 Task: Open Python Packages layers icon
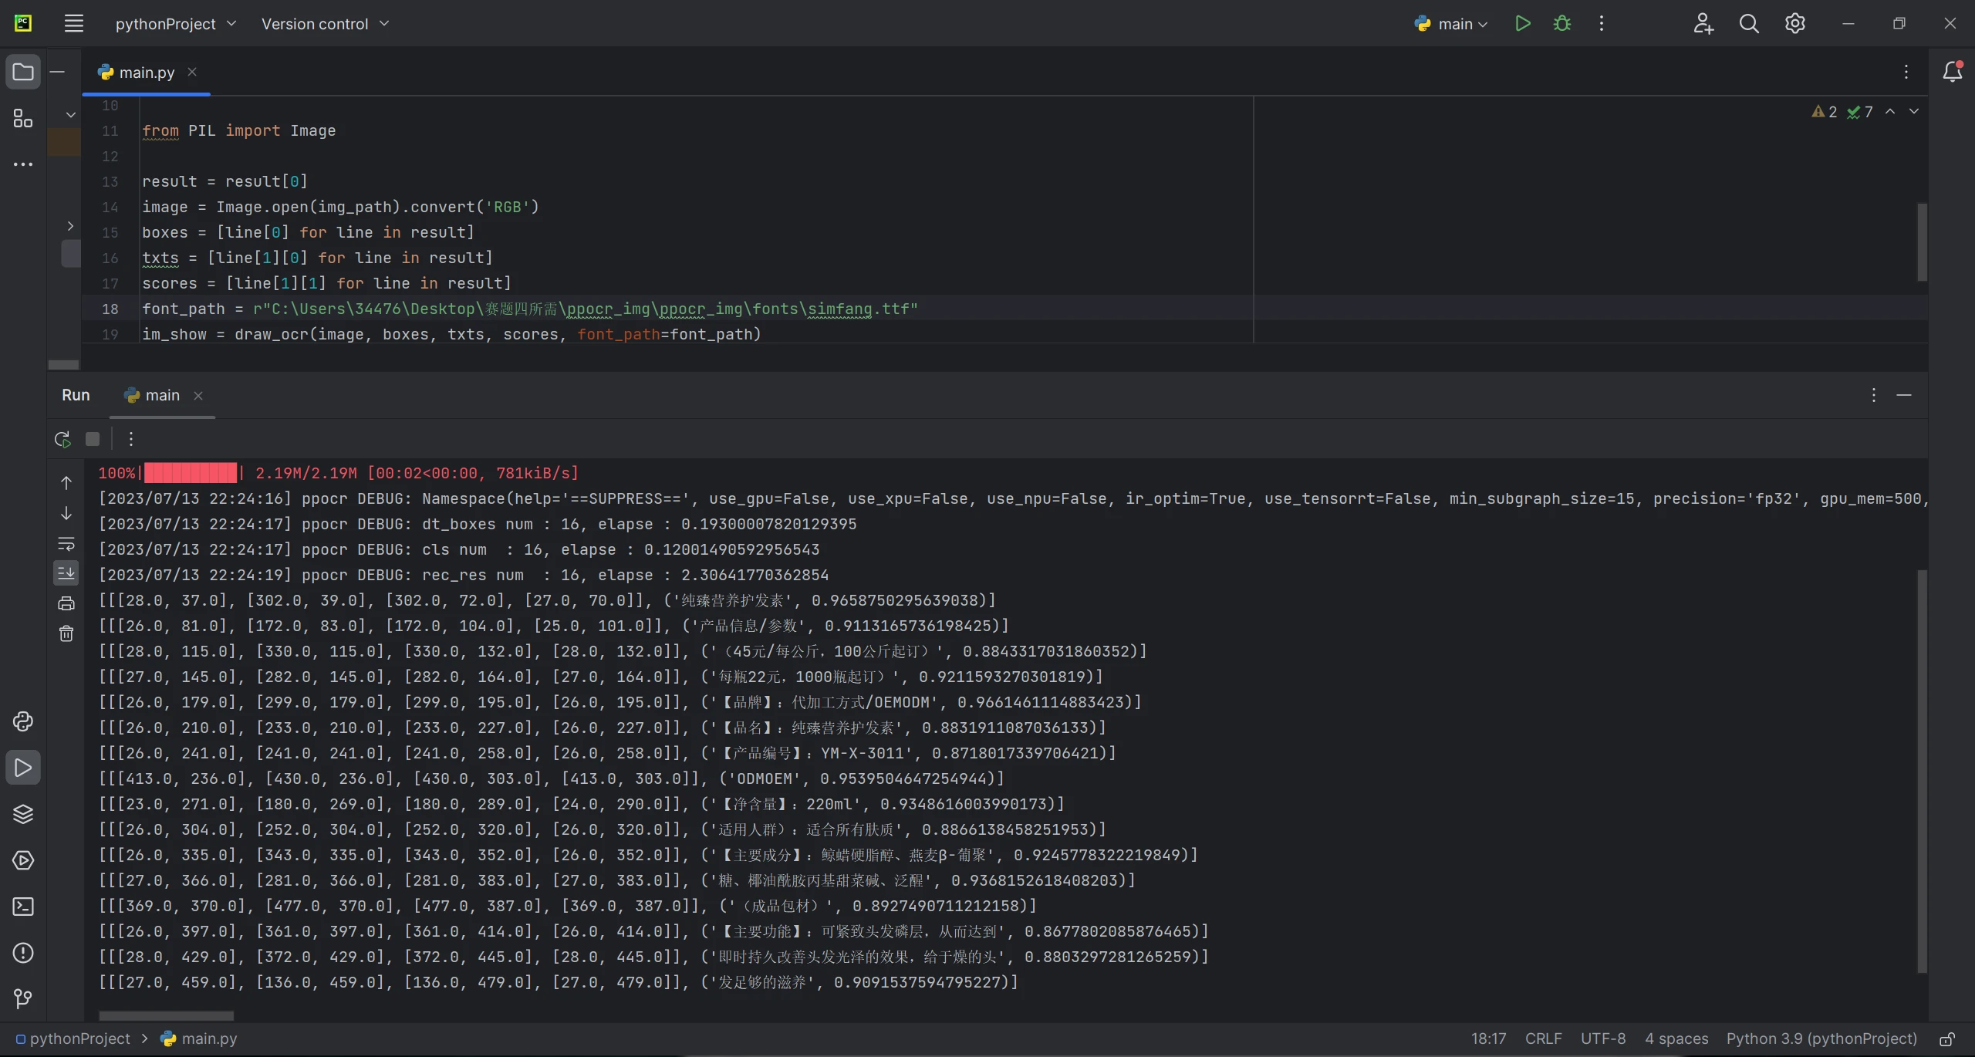[23, 814]
